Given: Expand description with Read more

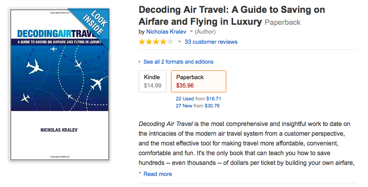Looking at the screenshot, I should 158,174.
